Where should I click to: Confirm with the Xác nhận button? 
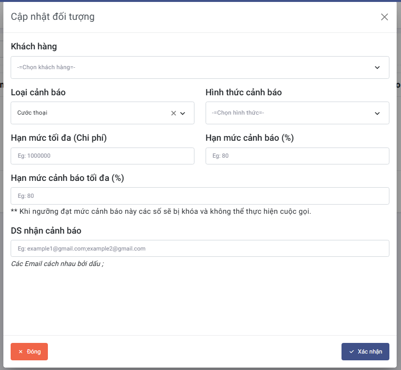pyautogui.click(x=365, y=352)
